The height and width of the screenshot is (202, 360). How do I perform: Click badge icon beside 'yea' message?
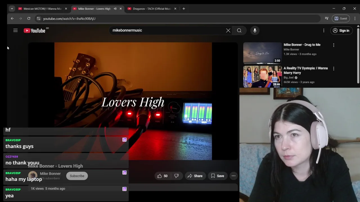point(124,189)
